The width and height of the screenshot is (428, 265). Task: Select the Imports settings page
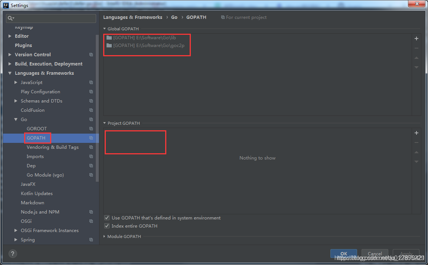(x=35, y=157)
